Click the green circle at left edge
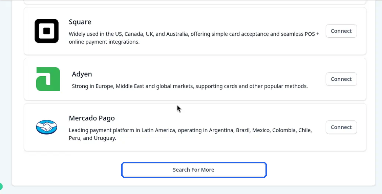This screenshot has width=382, height=194. click(1, 187)
